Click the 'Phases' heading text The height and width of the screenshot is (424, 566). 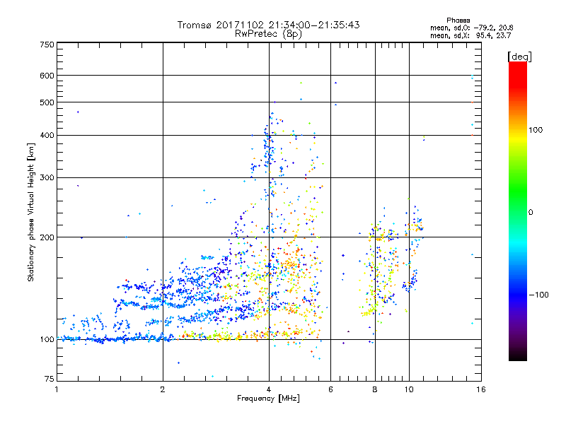point(458,20)
